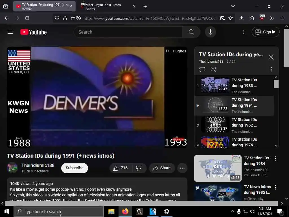
Task: Play TV Station IDs during 1983 playlist item
Action: coord(234,86)
